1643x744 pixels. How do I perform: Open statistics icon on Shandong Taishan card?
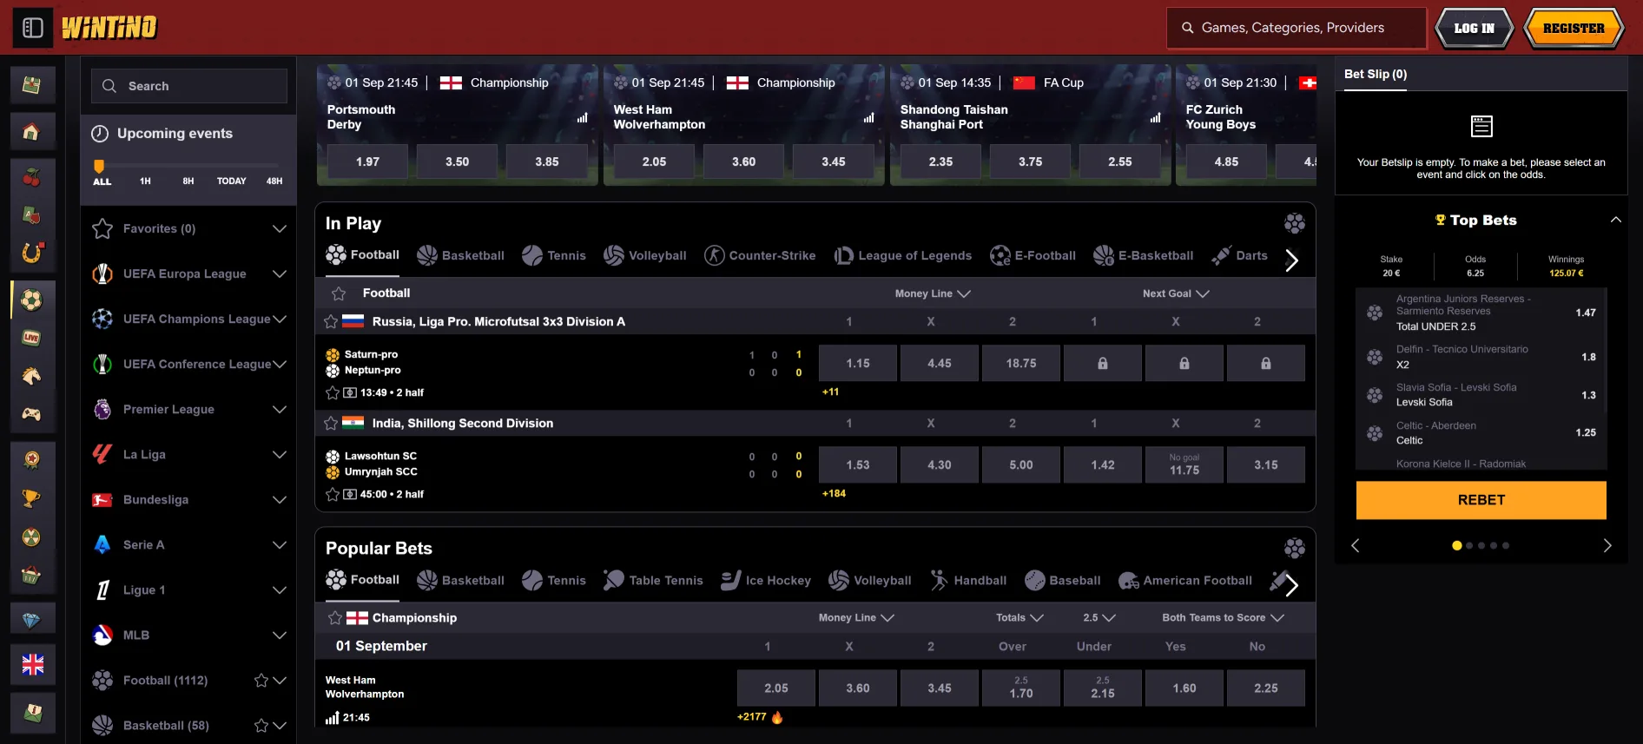click(x=1155, y=118)
